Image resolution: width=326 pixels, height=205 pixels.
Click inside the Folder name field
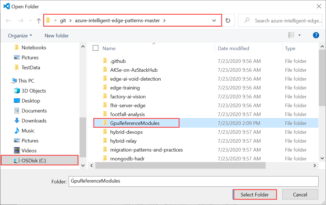point(166,181)
